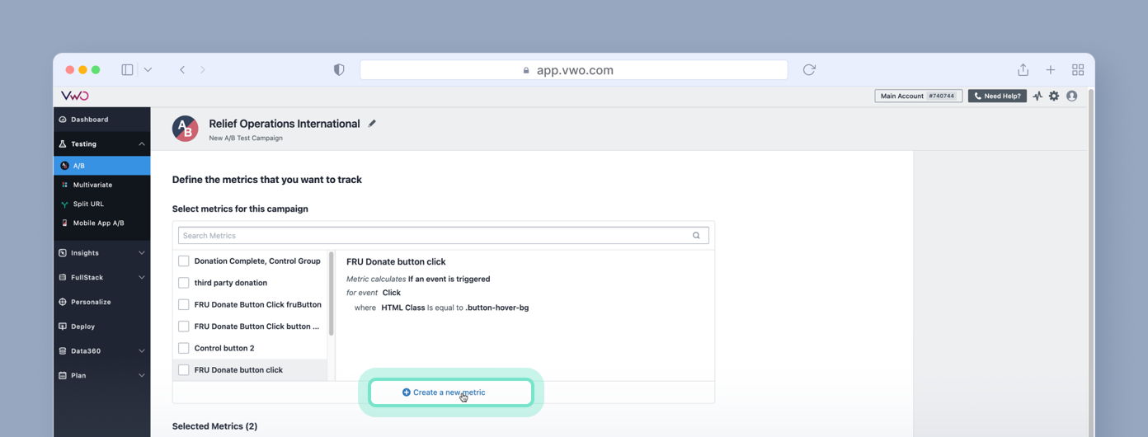Click the Multivariate icon in sidebar
The width and height of the screenshot is (1148, 437).
click(65, 185)
